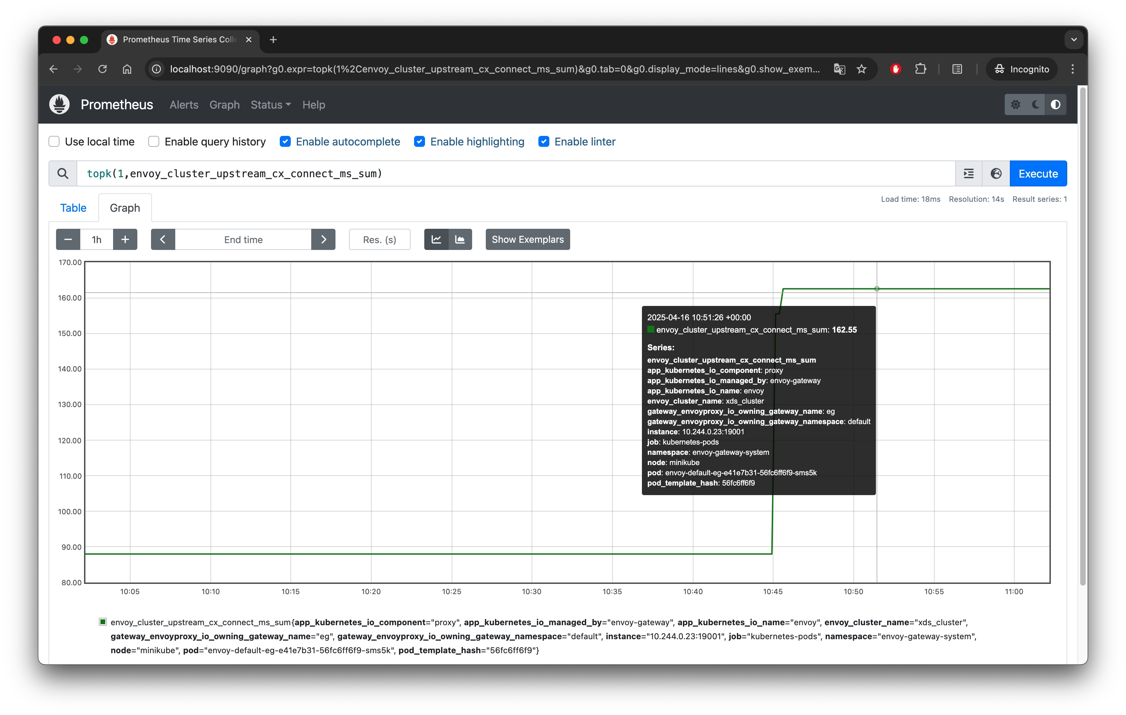Expand the Status dropdown menu
Screen dimensions: 1126x715
click(270, 105)
